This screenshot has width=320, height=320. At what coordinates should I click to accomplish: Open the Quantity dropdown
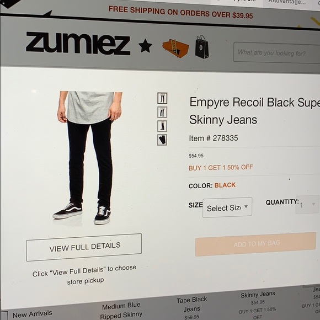307,204
